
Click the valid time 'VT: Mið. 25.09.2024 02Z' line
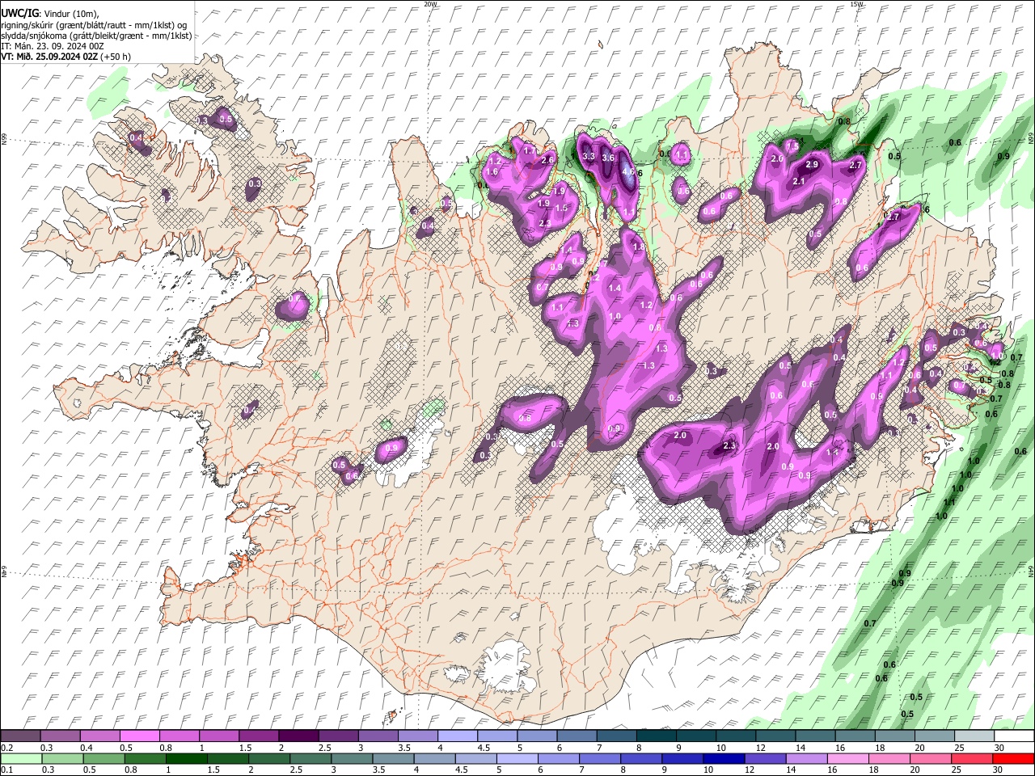(65, 57)
